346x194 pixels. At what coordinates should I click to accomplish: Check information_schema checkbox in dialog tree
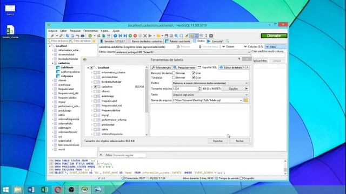tap(95, 72)
